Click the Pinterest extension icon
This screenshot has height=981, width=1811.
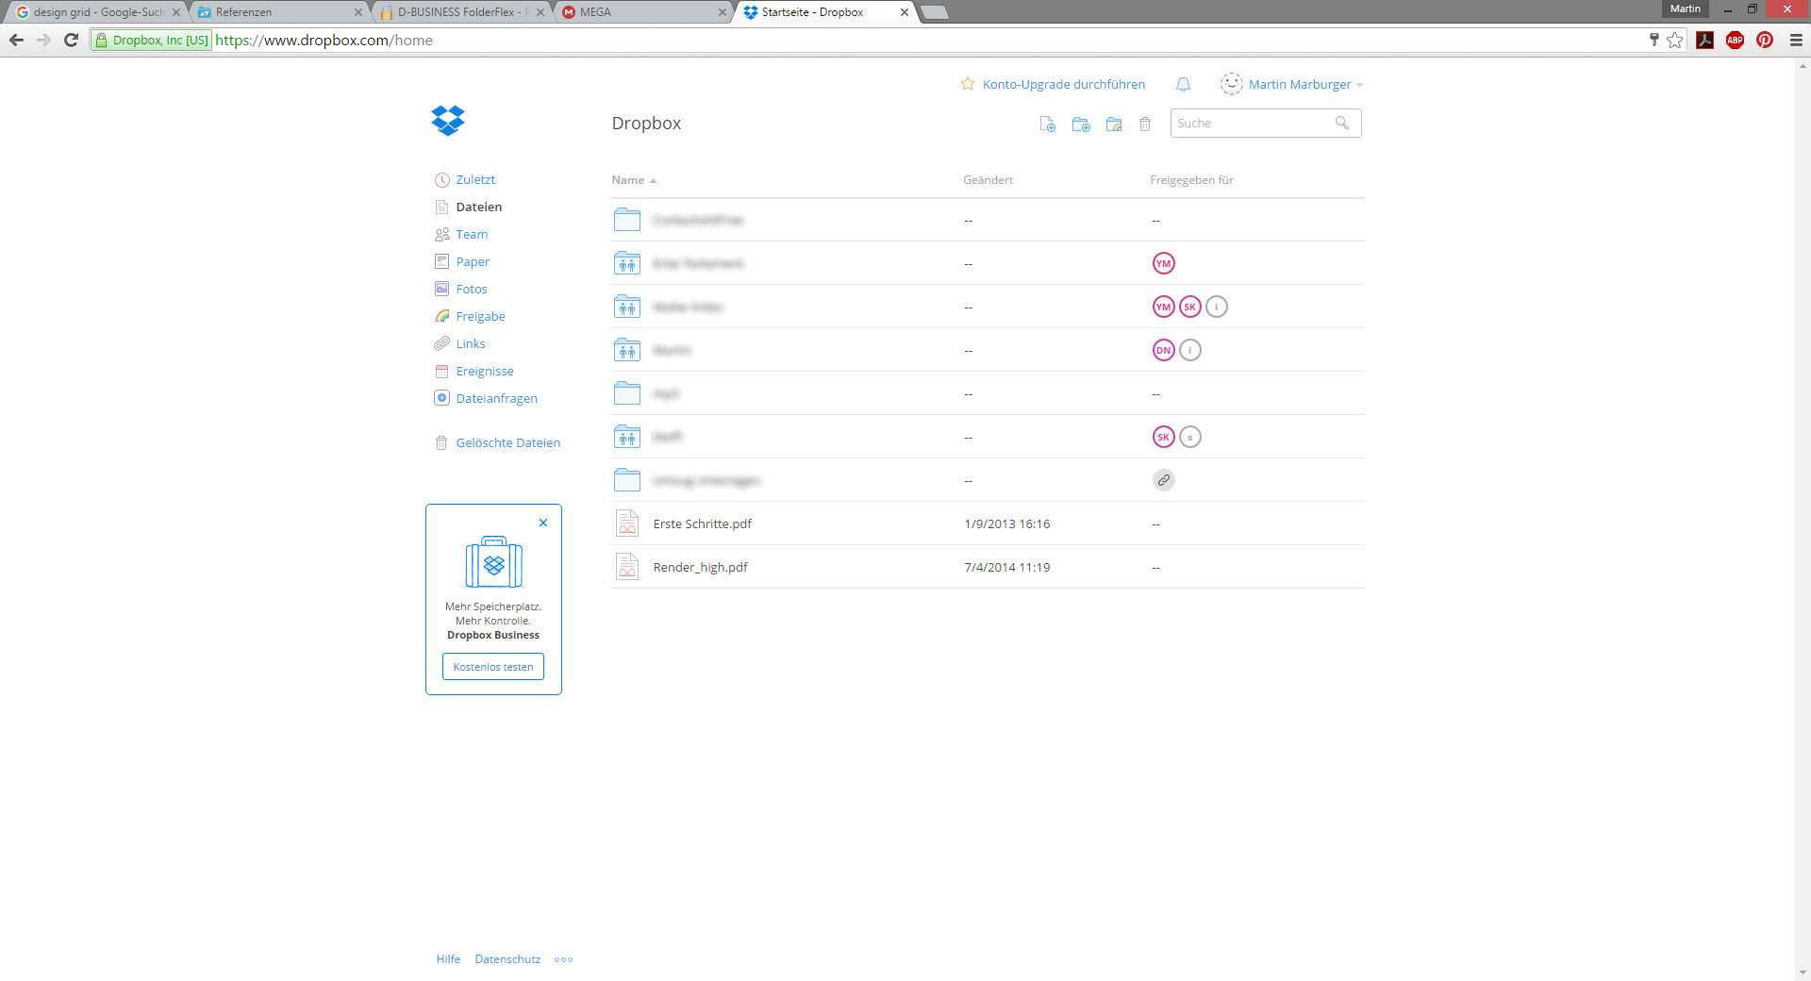(1765, 40)
